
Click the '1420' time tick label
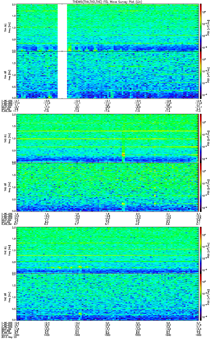[x=47, y=335]
